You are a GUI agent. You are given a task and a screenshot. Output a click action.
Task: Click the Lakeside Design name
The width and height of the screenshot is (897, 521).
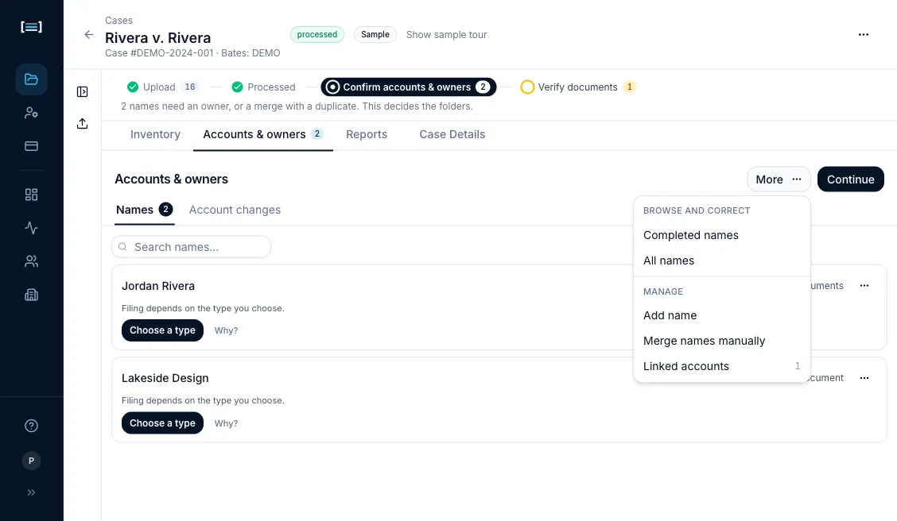click(165, 378)
